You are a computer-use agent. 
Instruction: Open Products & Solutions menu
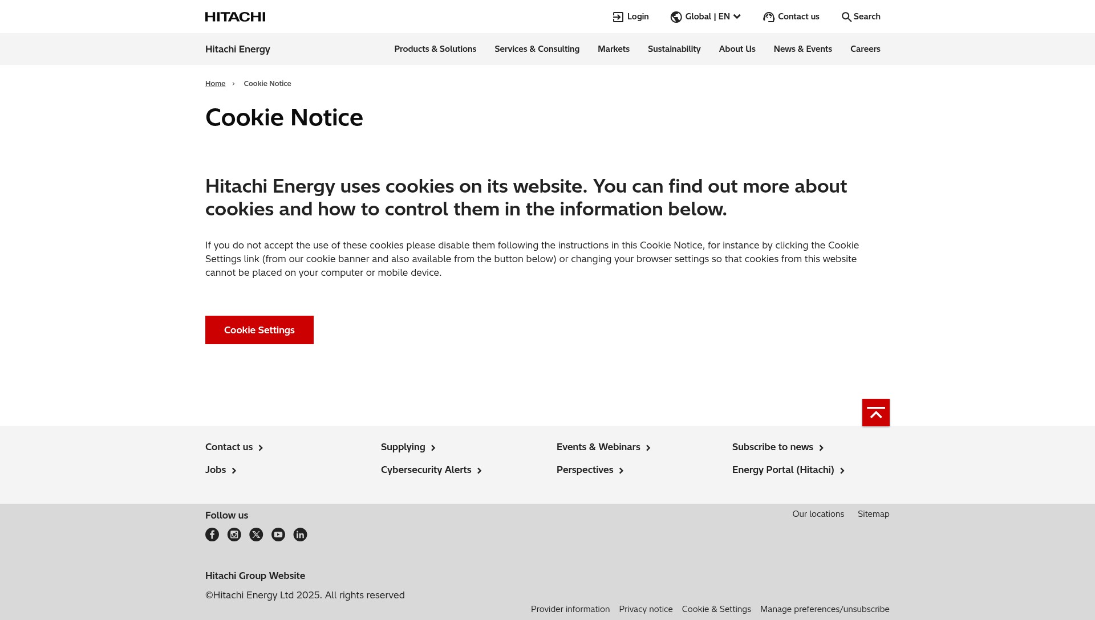pyautogui.click(x=435, y=49)
